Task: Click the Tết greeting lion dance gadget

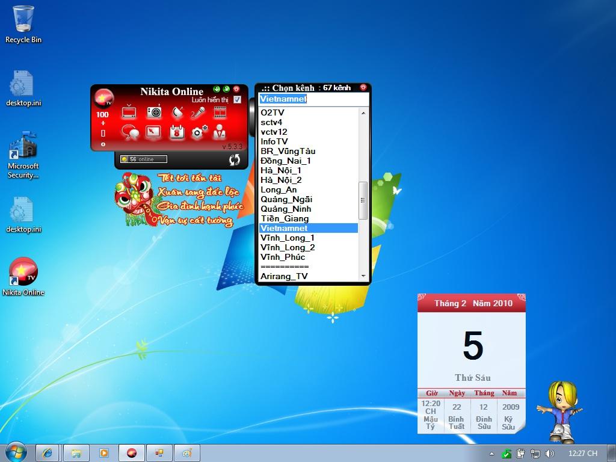Action: tap(179, 199)
